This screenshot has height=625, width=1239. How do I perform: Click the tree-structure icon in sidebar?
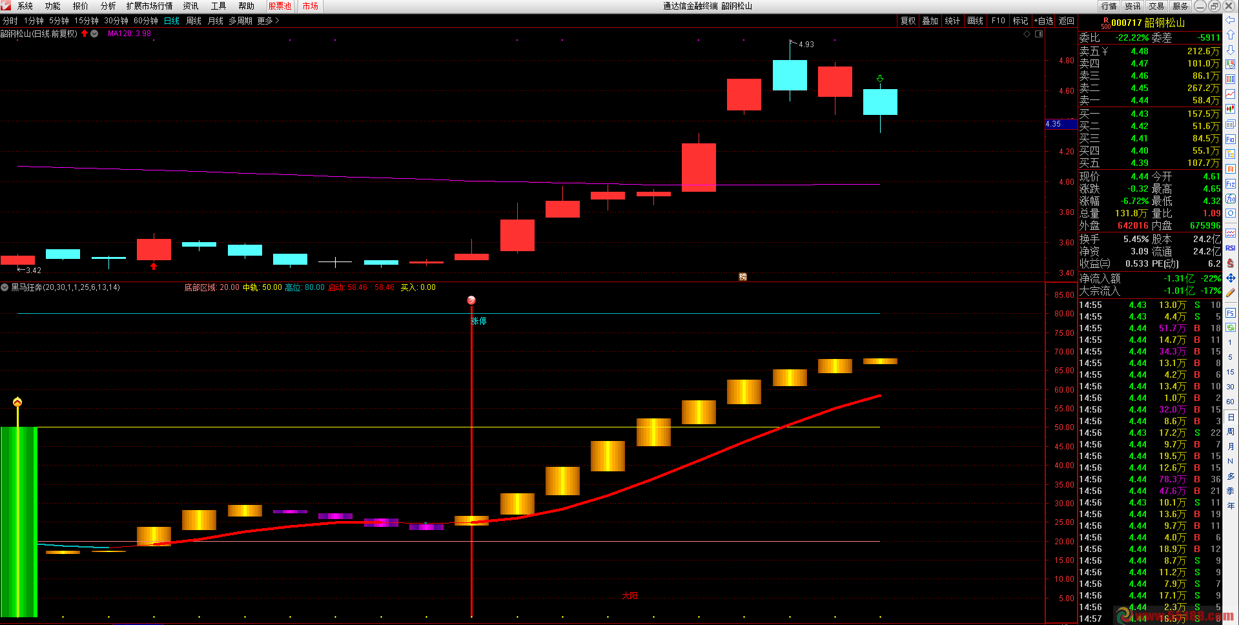pyautogui.click(x=1231, y=154)
